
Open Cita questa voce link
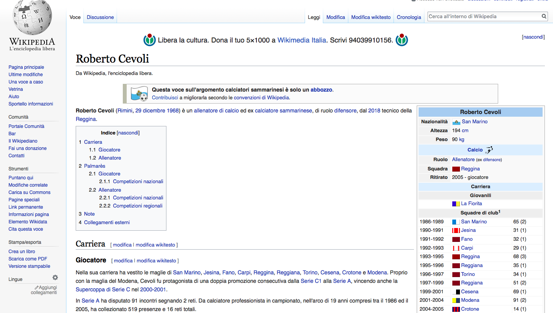(26, 229)
